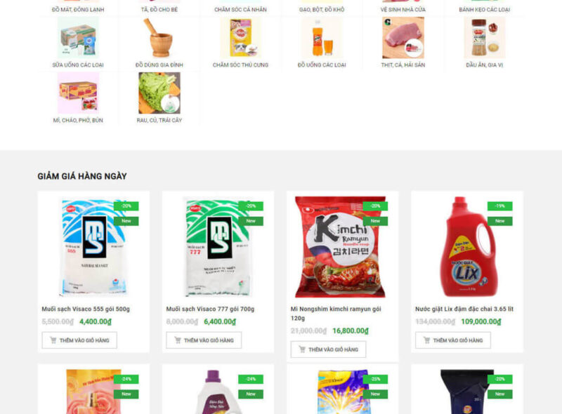Select the Chăm sóc thú cưng category image
This screenshot has width=562, height=414.
[x=240, y=38]
